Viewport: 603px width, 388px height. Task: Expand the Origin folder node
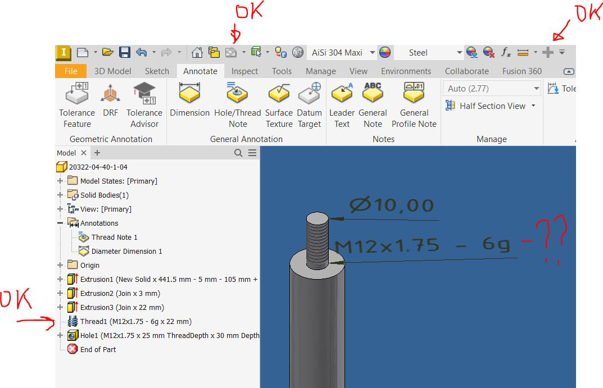pos(60,265)
